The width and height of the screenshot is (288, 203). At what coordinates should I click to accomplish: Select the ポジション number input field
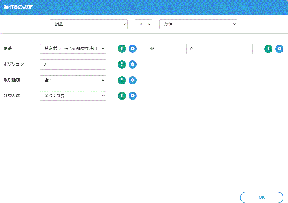click(x=73, y=64)
